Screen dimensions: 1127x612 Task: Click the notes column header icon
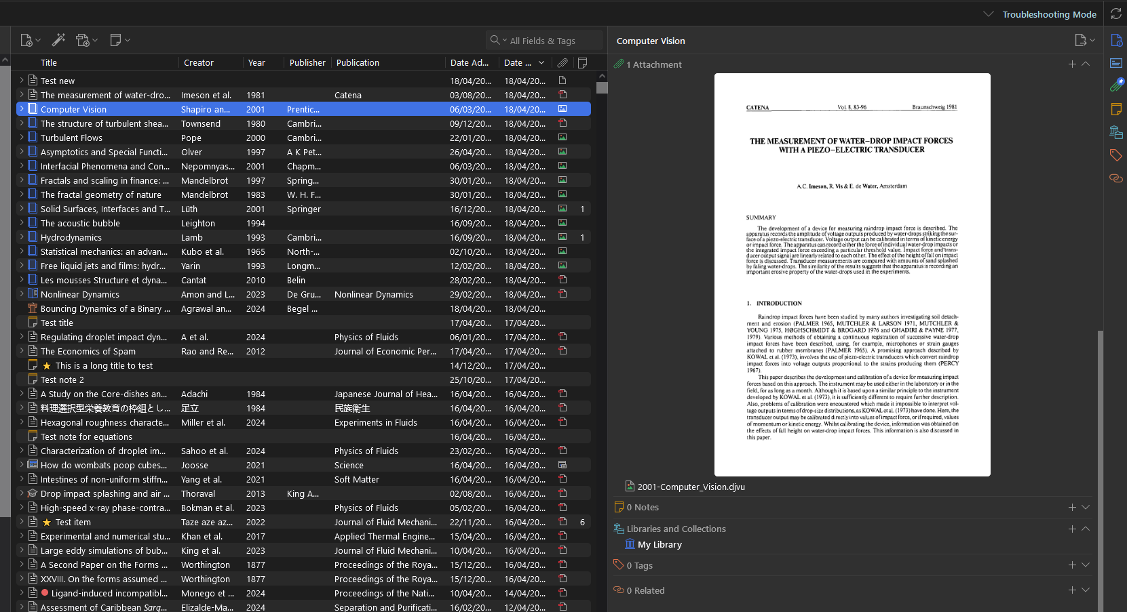click(x=582, y=62)
